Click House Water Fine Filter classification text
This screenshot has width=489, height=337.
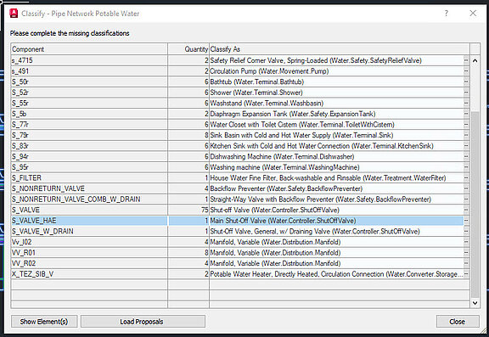(328, 177)
